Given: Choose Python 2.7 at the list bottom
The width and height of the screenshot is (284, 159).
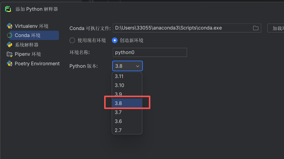Looking at the screenshot, I should [x=127, y=130].
